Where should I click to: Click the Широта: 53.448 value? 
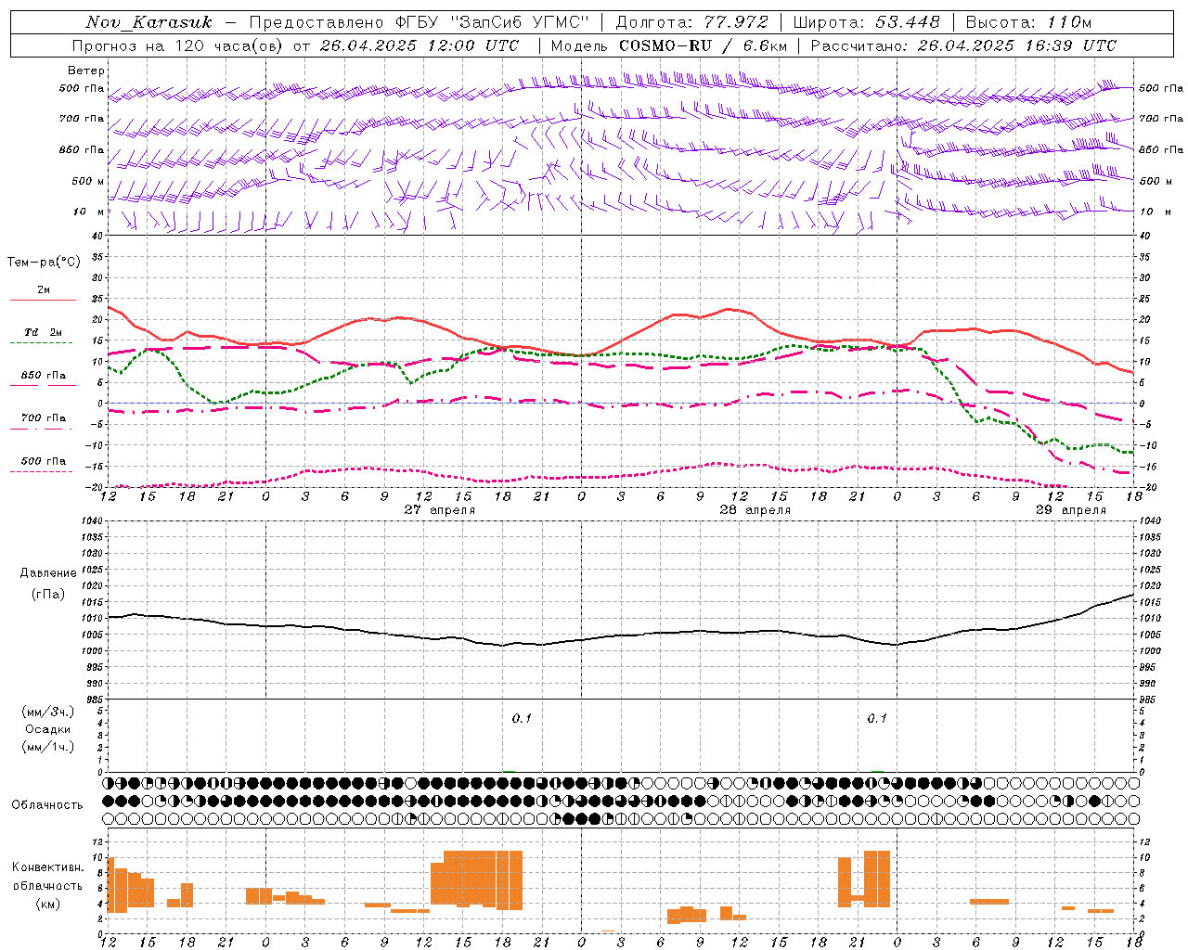tap(866, 22)
